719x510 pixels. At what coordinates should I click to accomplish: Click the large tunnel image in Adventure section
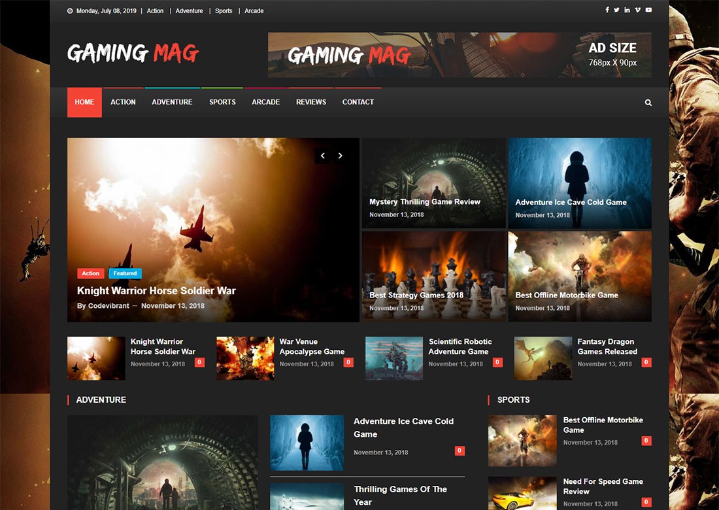click(162, 462)
